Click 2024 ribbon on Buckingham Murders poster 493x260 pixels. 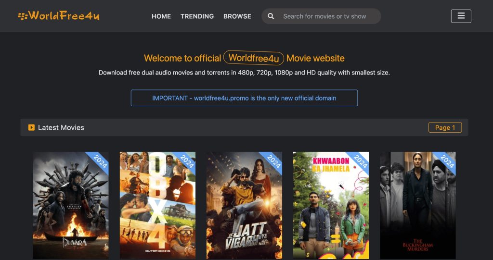(447, 161)
